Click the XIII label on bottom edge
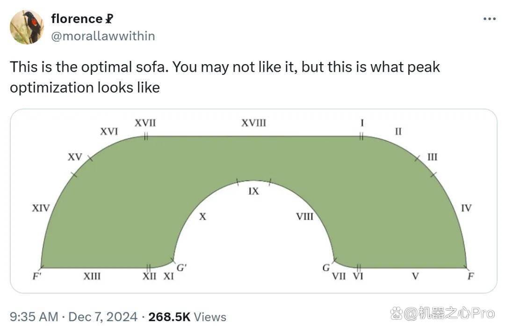Screen dimensions: 505x331 92,277
